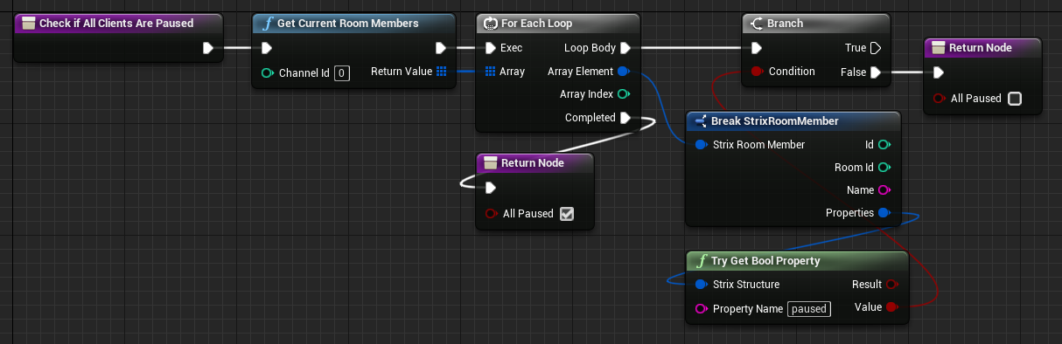Click the Channel Id input pin
The width and height of the screenshot is (1062, 344).
(x=267, y=72)
